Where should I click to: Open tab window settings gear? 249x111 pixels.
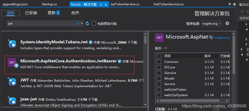234,4
